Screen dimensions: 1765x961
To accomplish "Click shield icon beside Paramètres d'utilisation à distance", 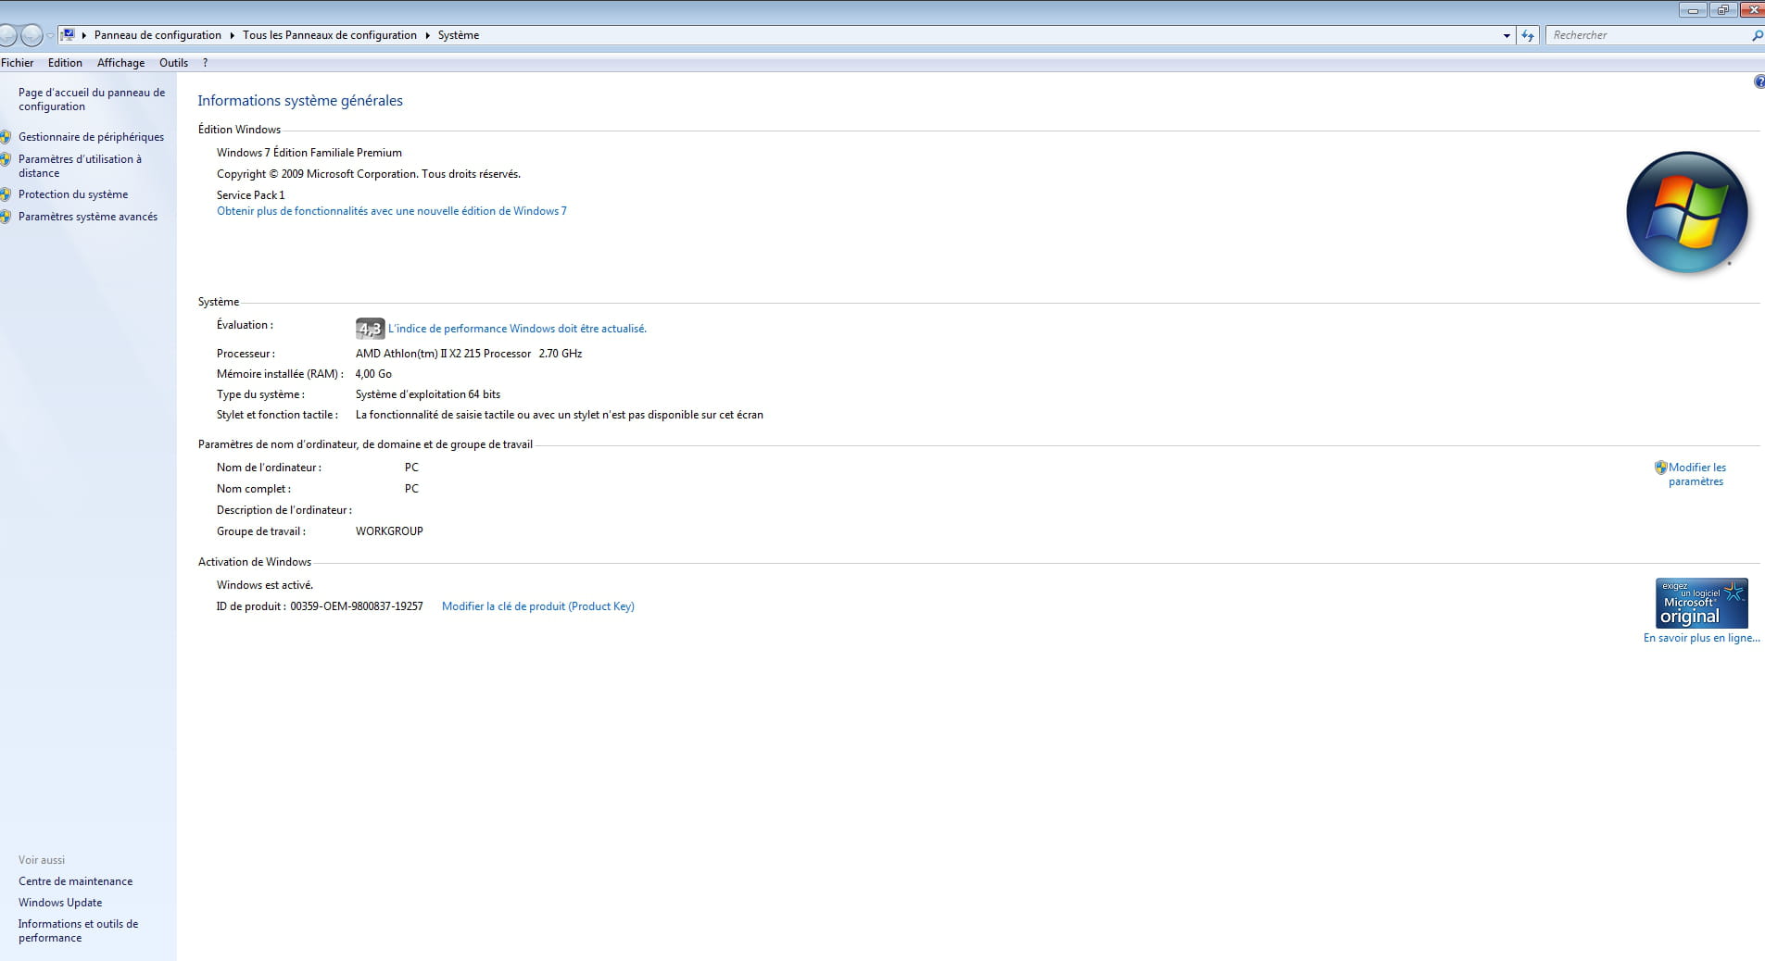I will pos(6,159).
